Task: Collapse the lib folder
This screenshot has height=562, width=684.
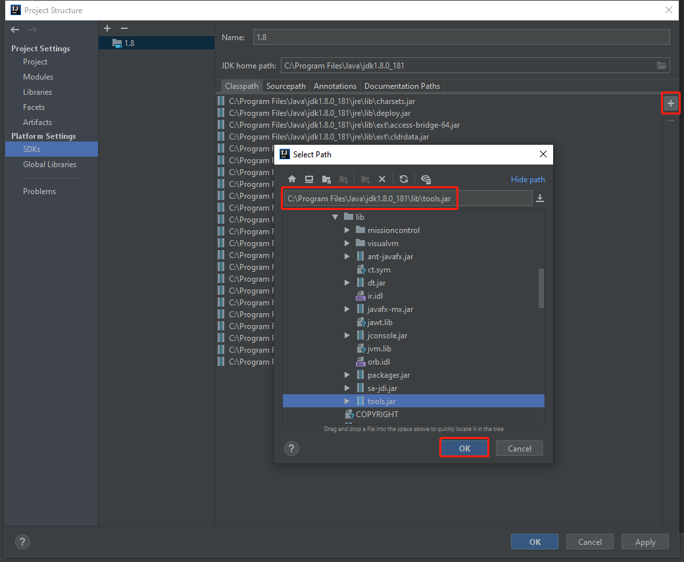Action: pos(335,217)
